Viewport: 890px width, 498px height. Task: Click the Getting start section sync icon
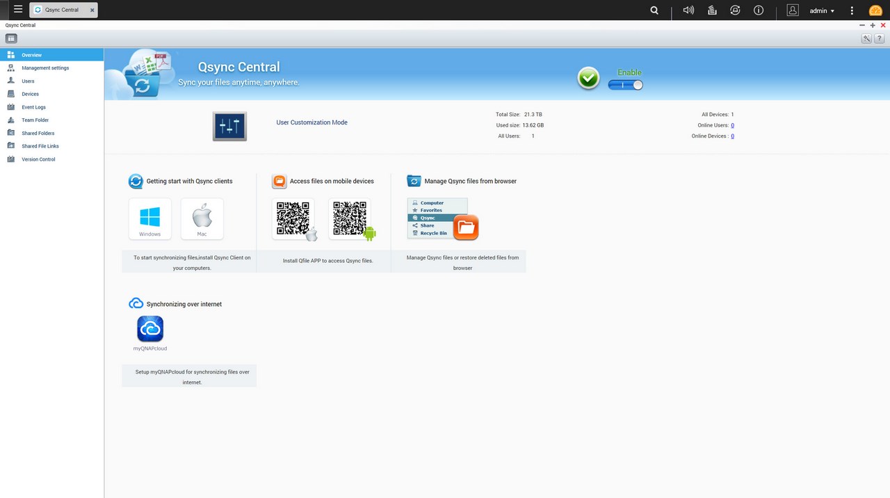click(x=136, y=182)
